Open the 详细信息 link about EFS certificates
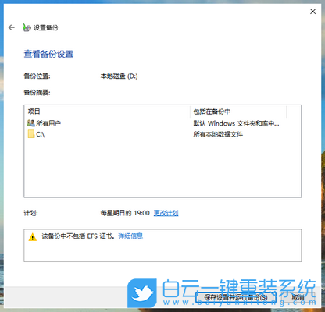The image size is (325, 312). pyautogui.click(x=130, y=236)
